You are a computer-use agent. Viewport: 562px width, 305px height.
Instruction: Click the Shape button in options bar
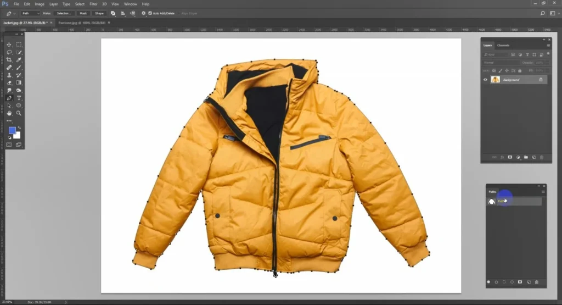pos(99,13)
